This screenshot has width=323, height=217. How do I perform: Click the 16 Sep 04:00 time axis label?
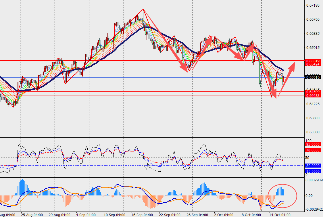[142, 215]
